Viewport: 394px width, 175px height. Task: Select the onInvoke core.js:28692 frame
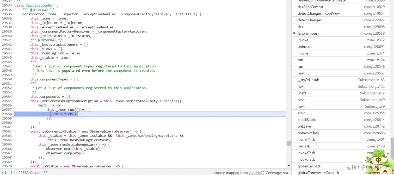341,47
